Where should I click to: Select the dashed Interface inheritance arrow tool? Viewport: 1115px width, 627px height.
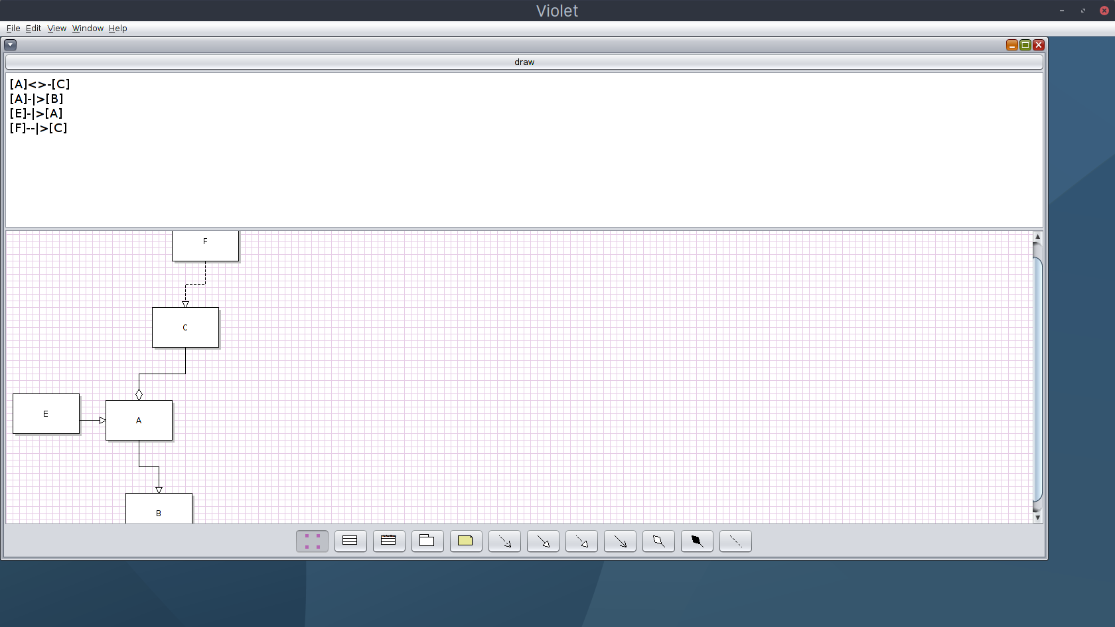point(581,541)
